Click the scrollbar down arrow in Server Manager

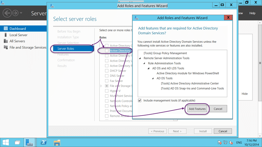(x=260, y=136)
